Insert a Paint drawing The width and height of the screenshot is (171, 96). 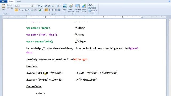71,8
